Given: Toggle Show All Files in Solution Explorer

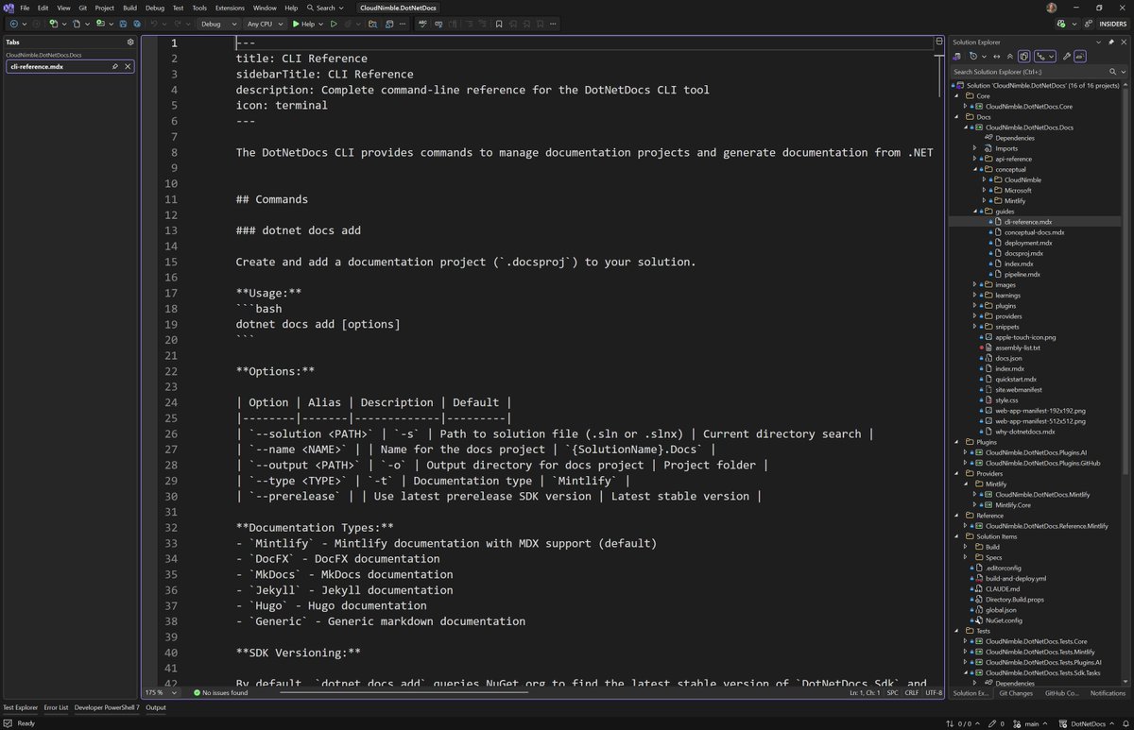Looking at the screenshot, I should (x=1023, y=56).
